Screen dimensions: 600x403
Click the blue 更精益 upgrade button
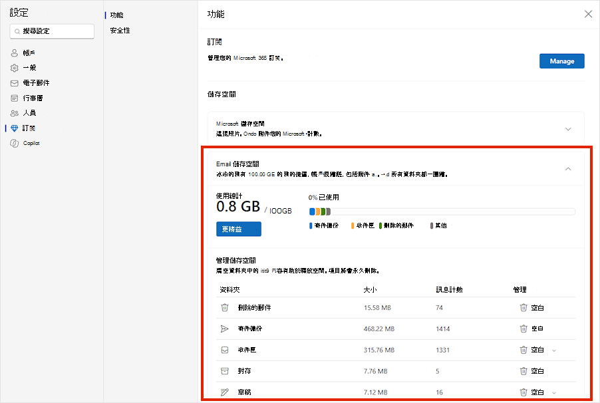tap(238, 229)
